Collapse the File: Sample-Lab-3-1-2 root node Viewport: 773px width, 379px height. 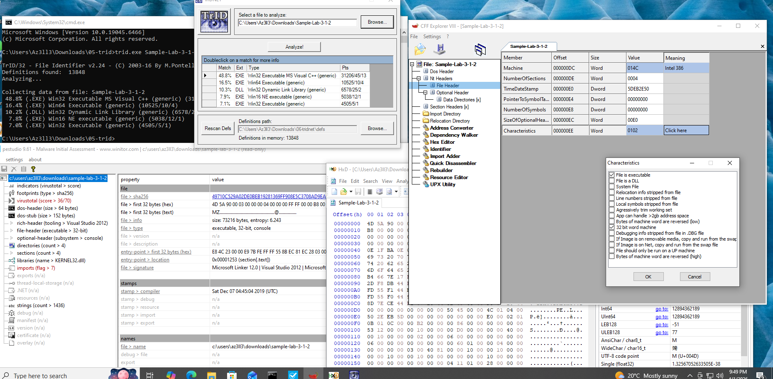pos(412,64)
